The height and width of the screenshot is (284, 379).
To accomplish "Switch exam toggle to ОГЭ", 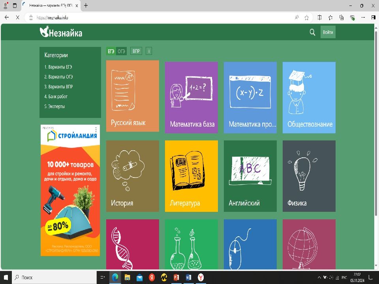I will coord(122,51).
